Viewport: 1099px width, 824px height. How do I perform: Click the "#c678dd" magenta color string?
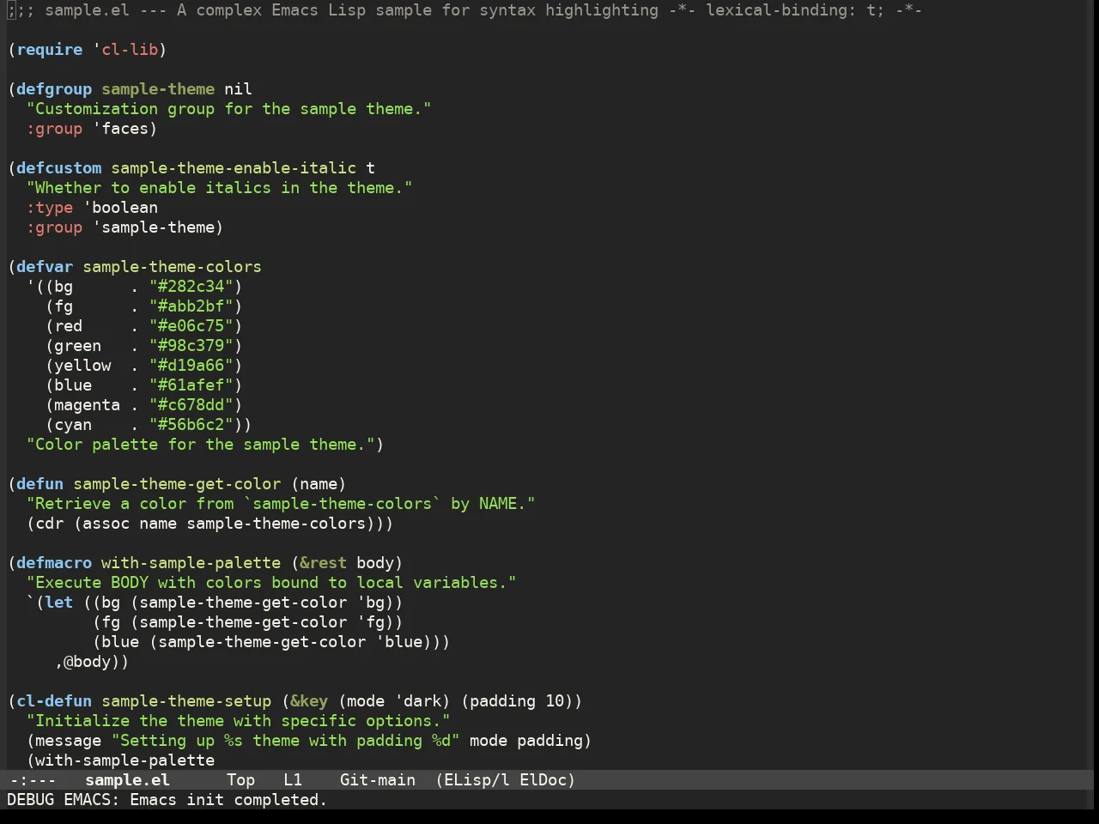tap(191, 405)
